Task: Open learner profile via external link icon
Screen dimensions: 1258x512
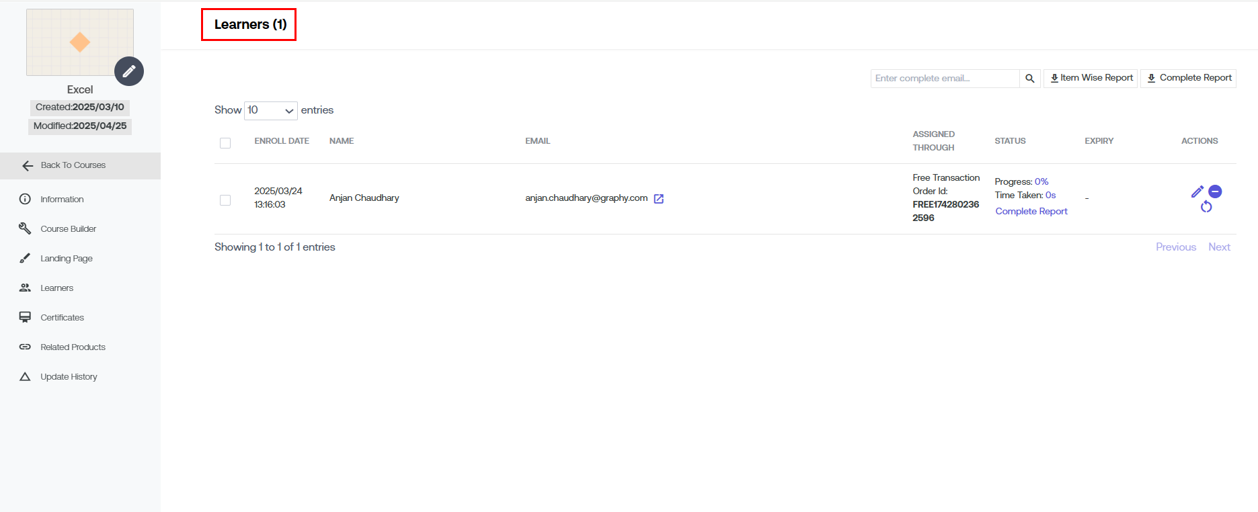Action: [659, 198]
